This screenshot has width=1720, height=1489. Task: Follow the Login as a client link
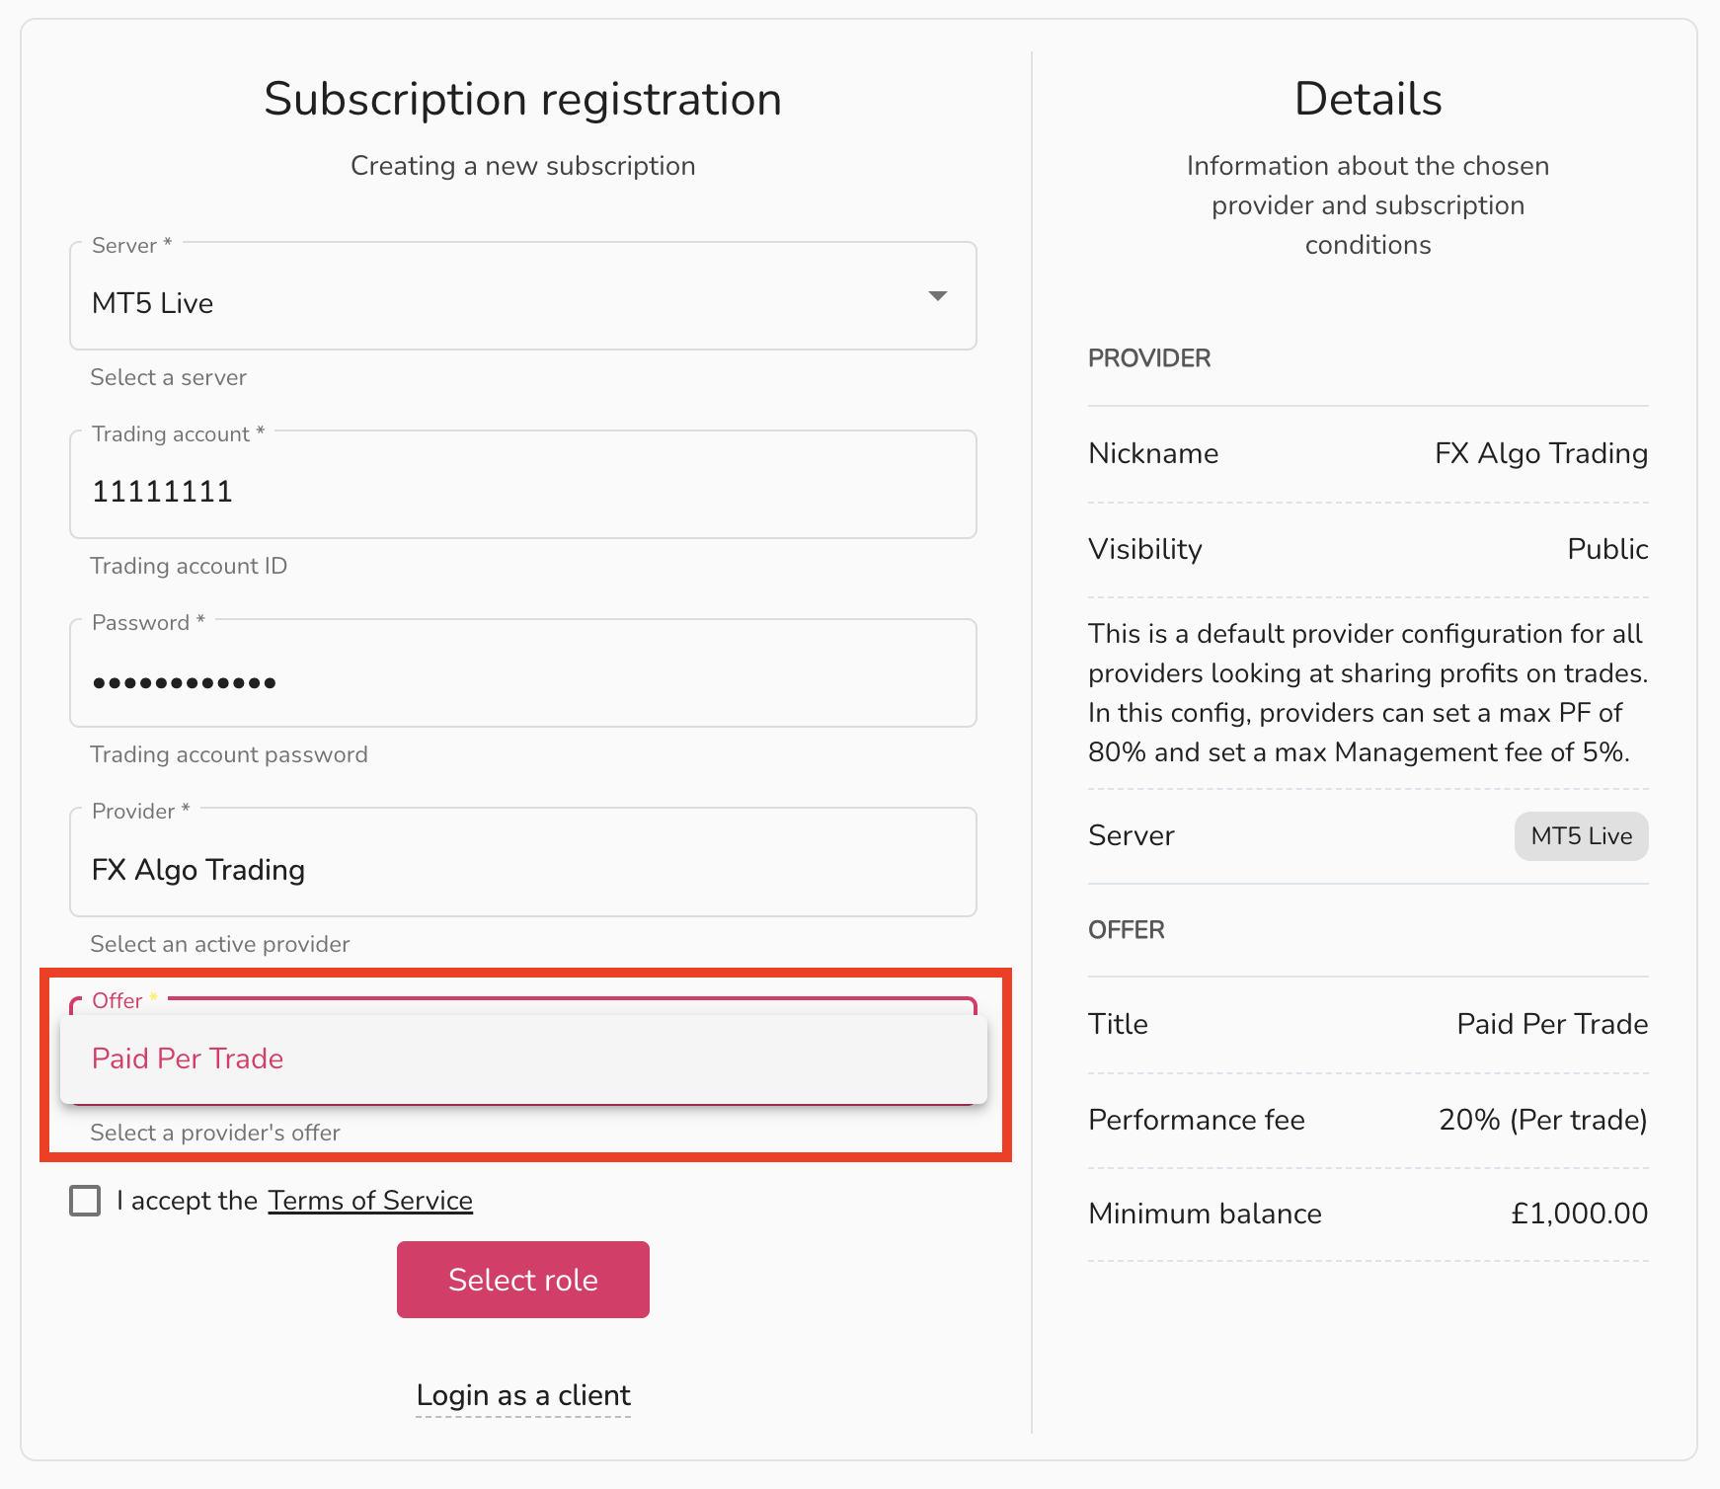coord(523,1395)
